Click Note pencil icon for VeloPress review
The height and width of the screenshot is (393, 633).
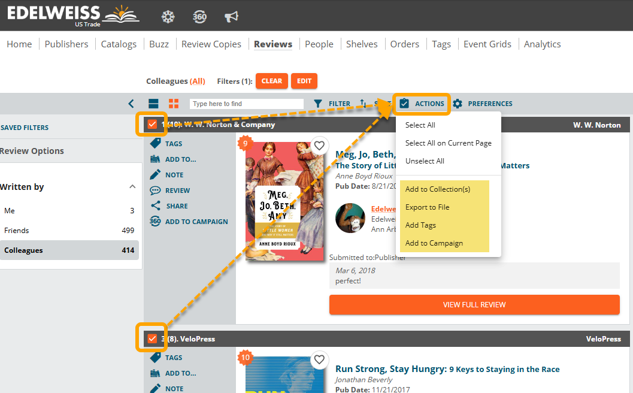(x=156, y=388)
